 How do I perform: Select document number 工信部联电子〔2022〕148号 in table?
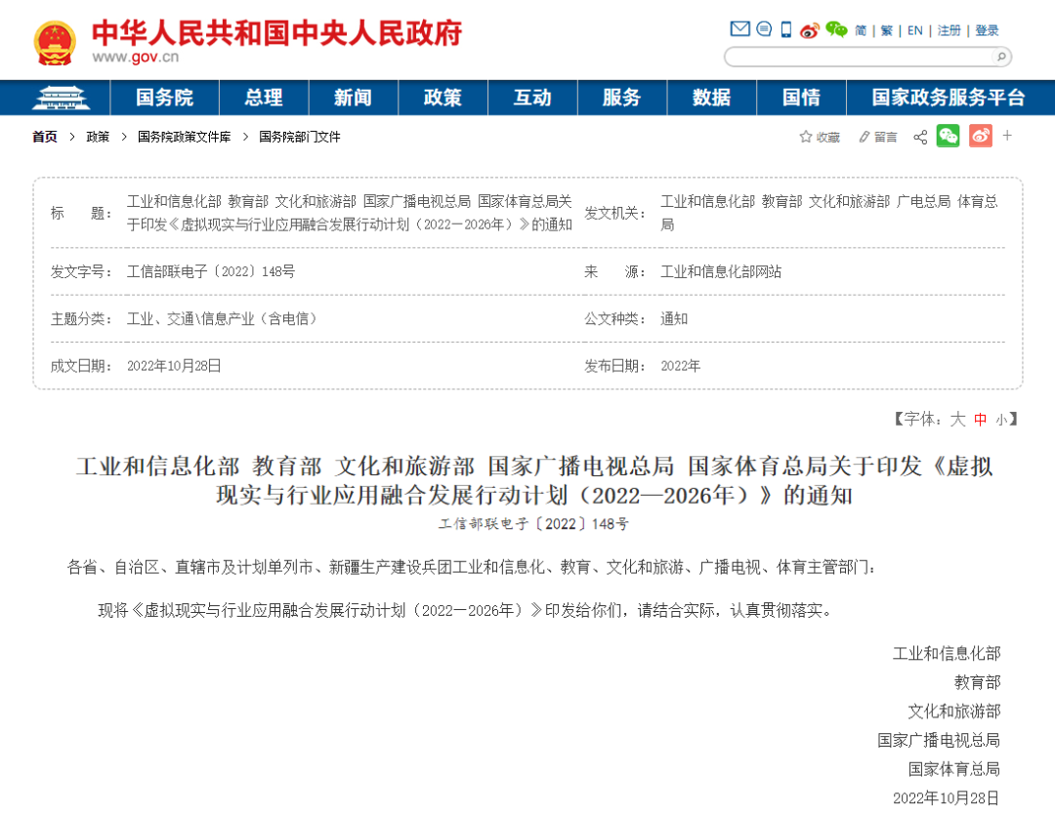211,271
